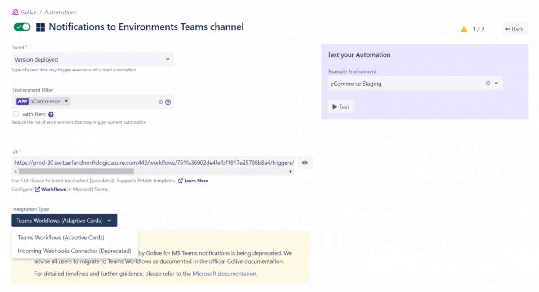Open the Microsoft documentation link
Viewport: 539px width, 292px height.
click(224, 273)
